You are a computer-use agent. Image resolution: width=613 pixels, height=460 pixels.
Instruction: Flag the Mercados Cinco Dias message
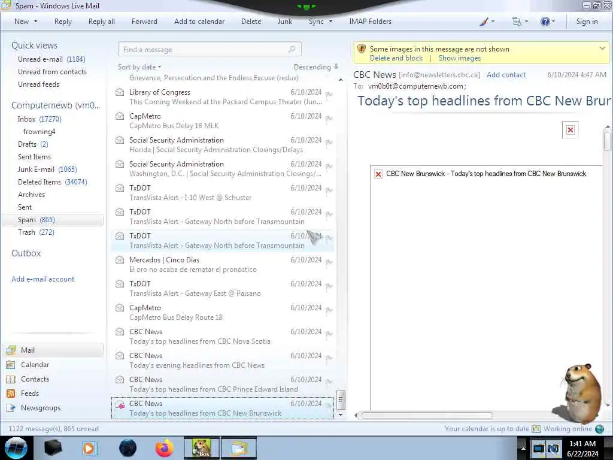329,262
